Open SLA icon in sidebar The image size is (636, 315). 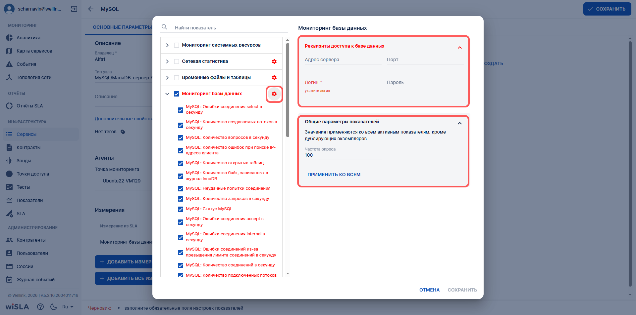pos(9,214)
